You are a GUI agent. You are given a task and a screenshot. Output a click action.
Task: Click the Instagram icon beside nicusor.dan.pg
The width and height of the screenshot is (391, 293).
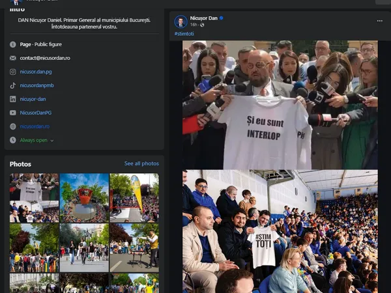point(13,72)
